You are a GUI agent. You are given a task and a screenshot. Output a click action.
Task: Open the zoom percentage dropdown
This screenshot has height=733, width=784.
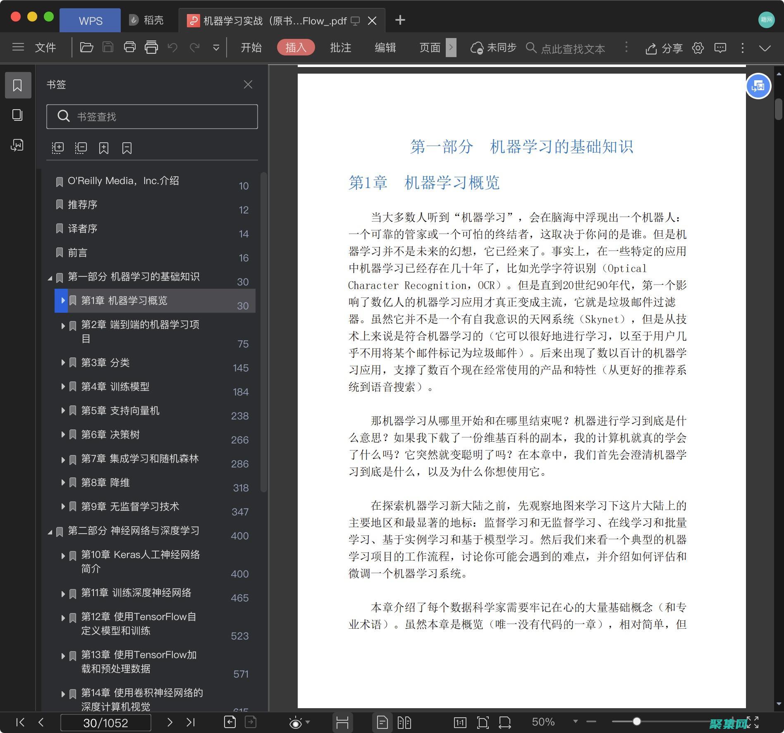tap(575, 722)
